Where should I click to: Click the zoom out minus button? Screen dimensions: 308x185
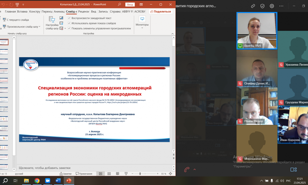[132, 174]
